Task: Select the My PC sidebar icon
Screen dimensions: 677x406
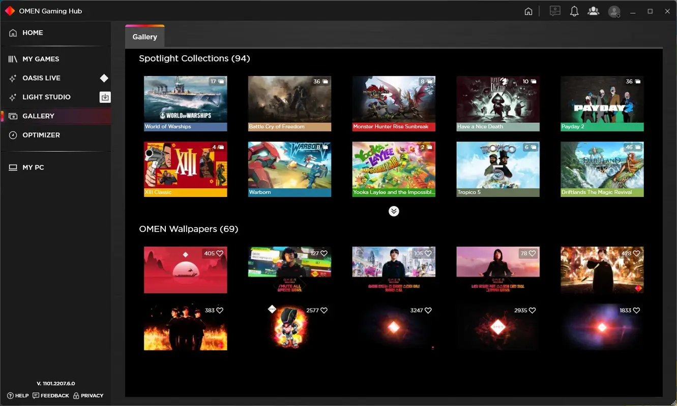Action: coord(13,167)
